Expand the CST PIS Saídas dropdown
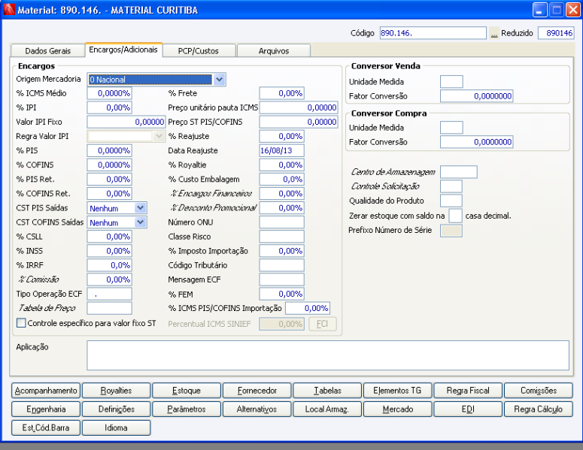583x450 pixels. click(x=140, y=208)
